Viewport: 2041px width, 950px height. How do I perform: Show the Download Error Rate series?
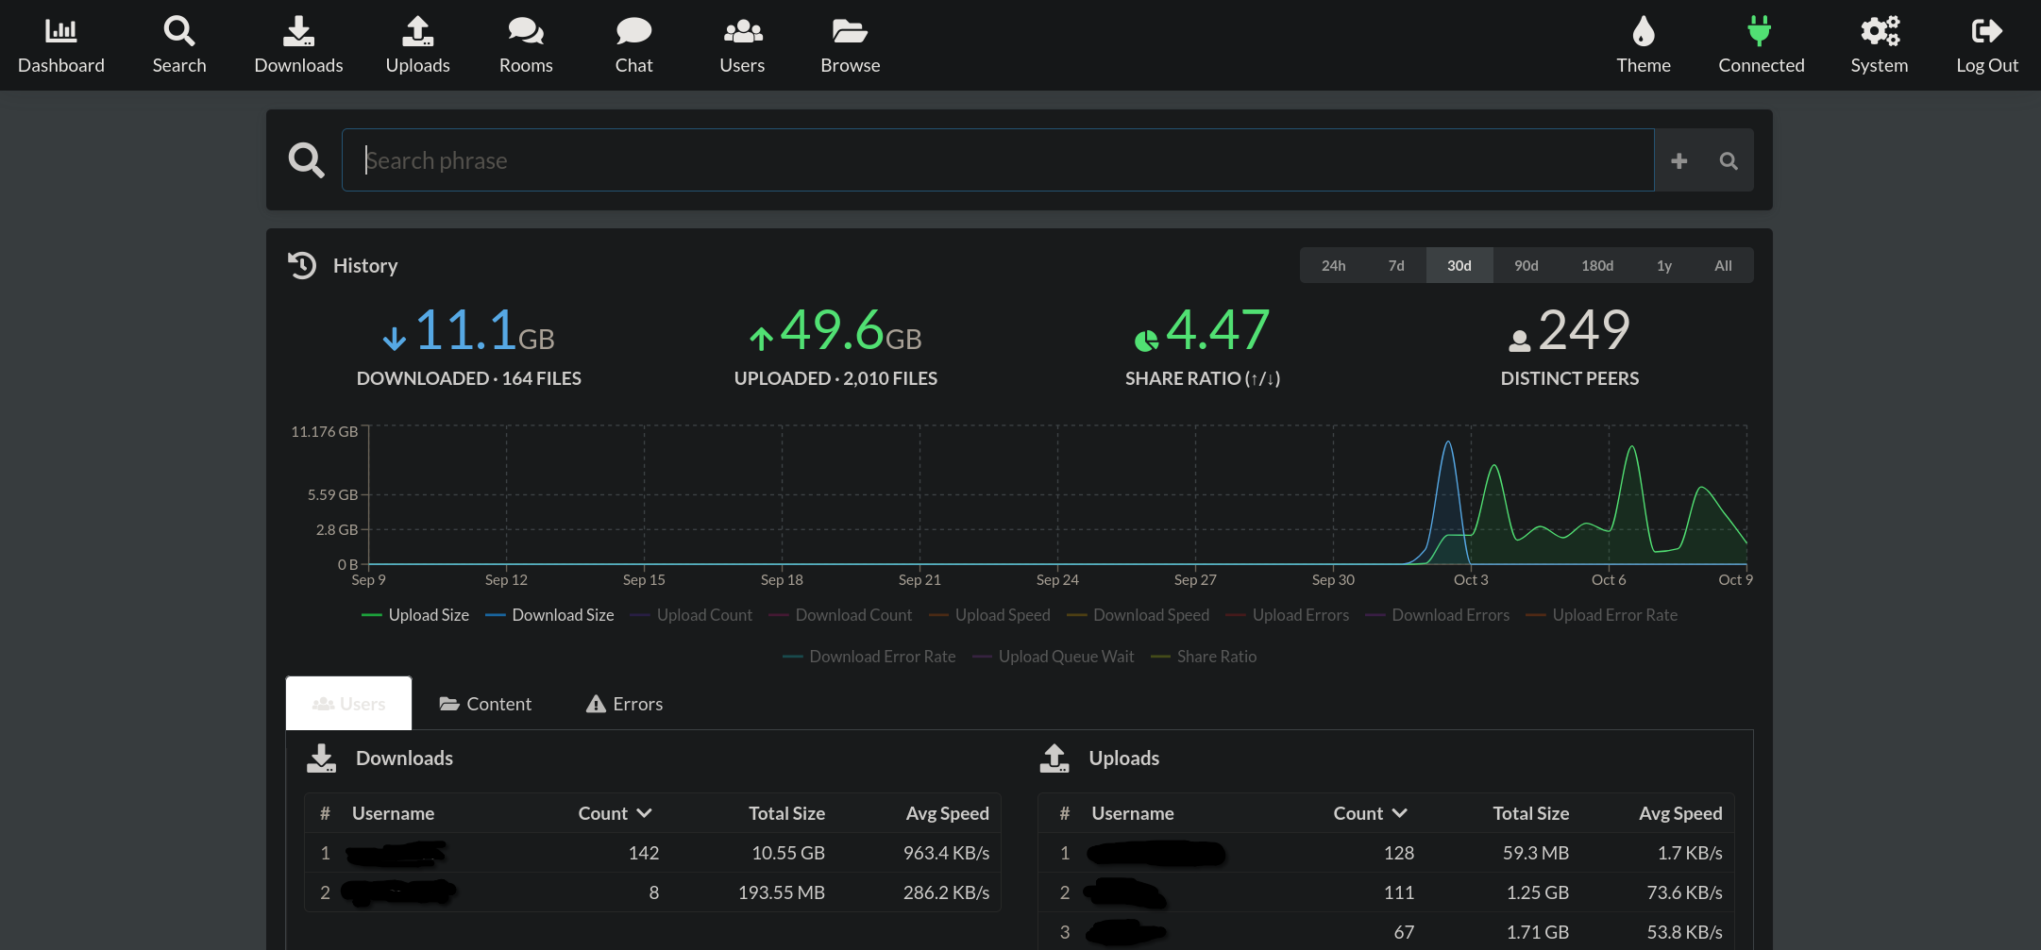point(869,657)
